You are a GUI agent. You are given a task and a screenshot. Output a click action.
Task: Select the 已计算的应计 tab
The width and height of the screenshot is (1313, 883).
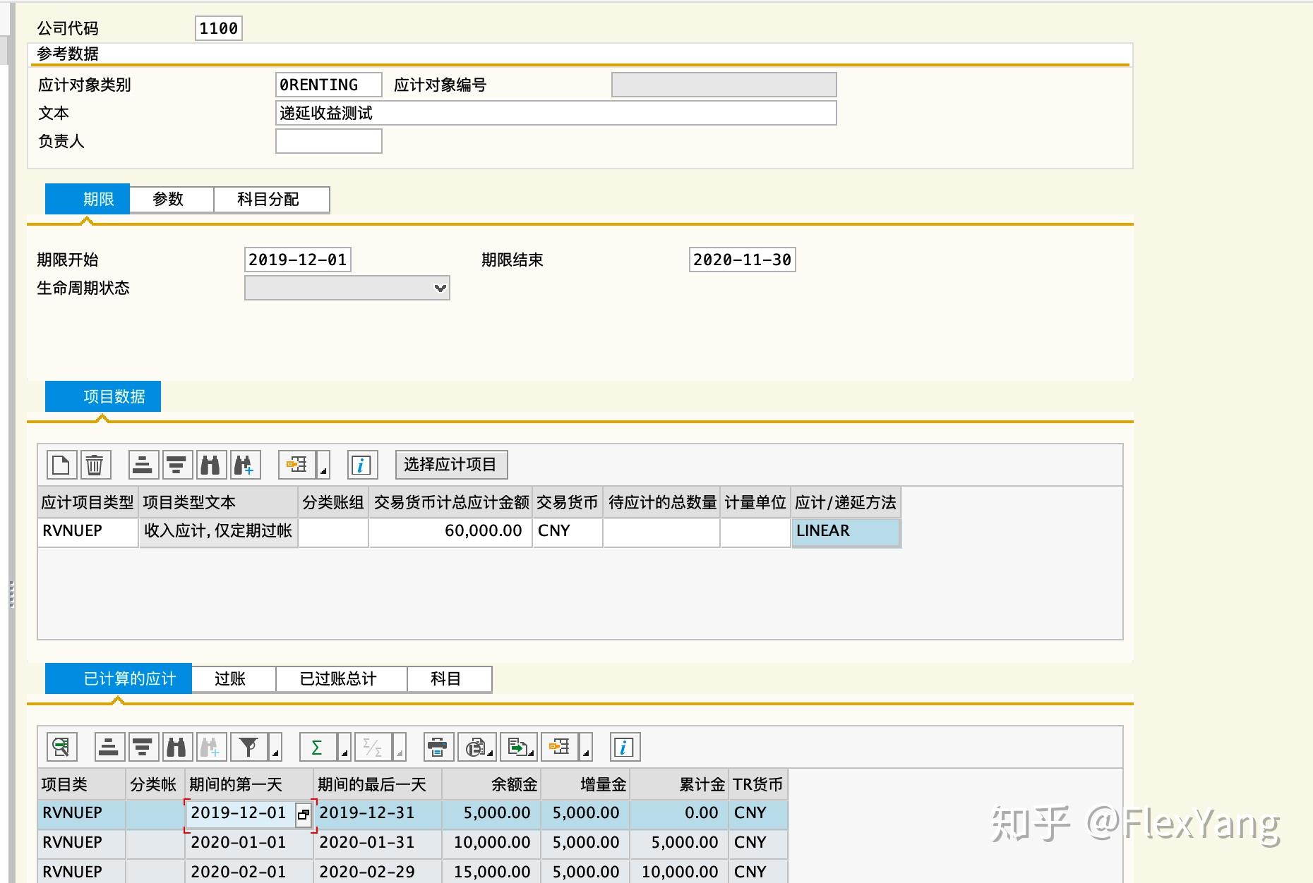[119, 678]
